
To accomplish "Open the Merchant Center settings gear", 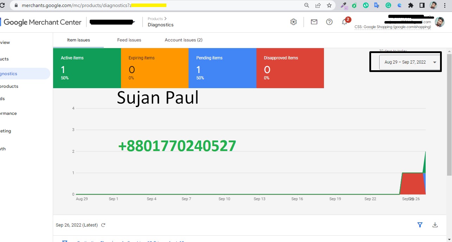I will 293,22.
